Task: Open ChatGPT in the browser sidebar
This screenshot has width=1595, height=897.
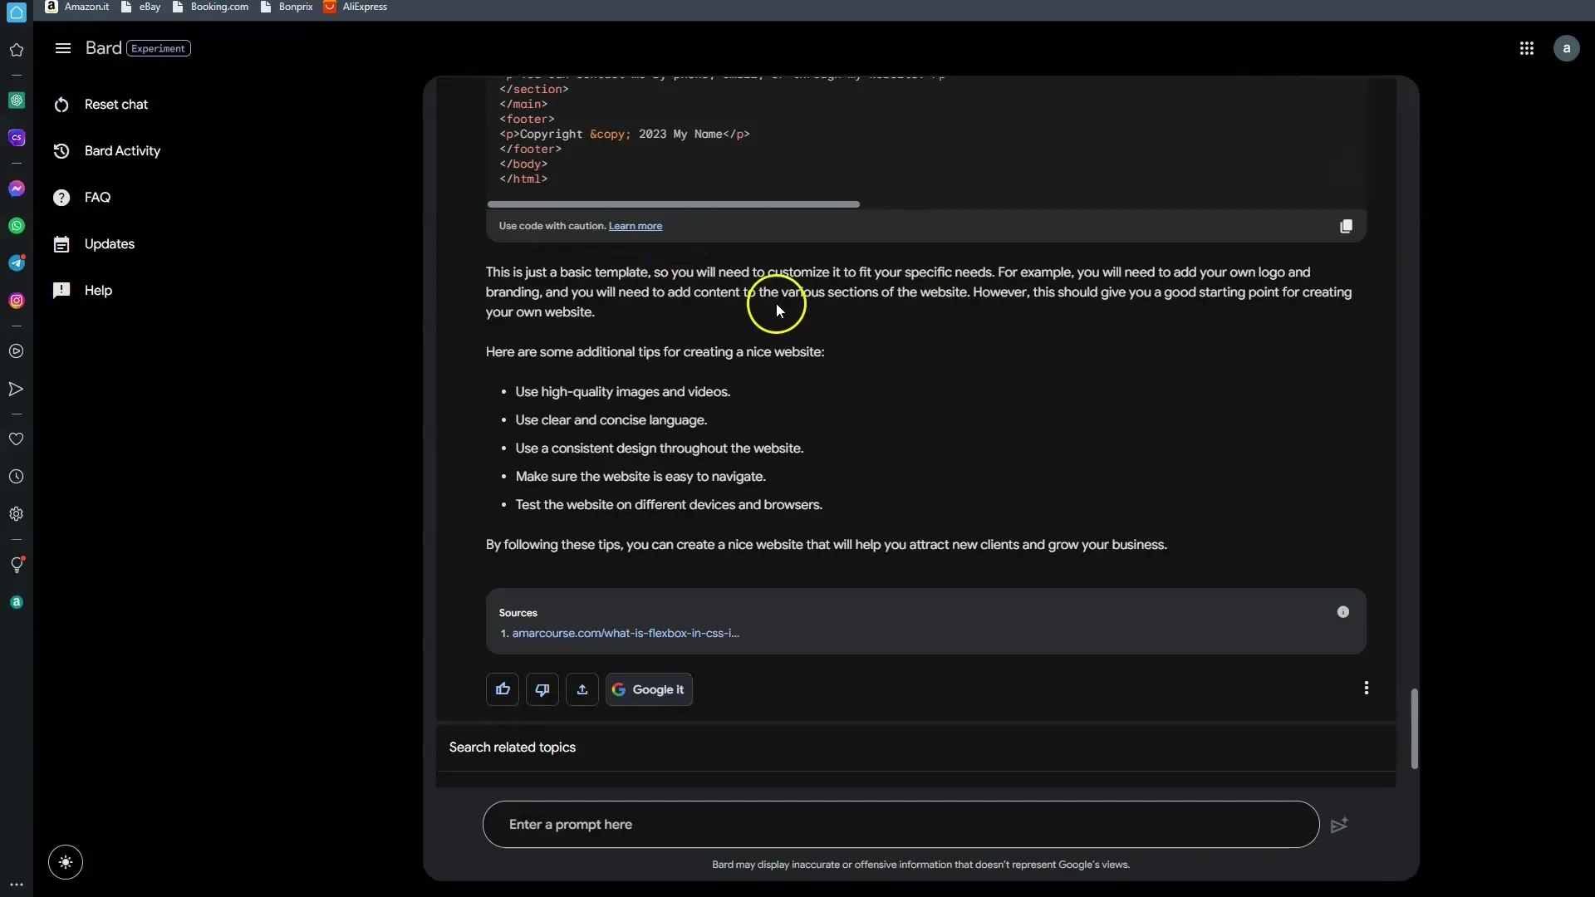Action: pos(17,100)
